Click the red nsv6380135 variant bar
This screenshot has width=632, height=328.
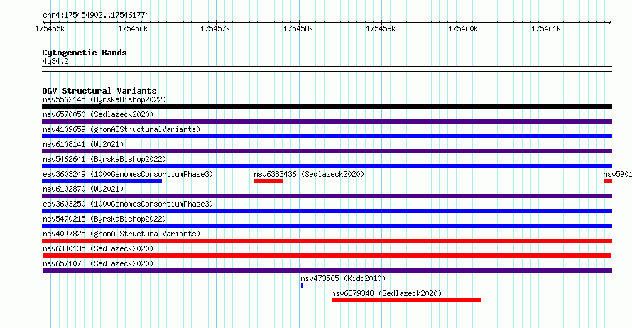coord(327,256)
